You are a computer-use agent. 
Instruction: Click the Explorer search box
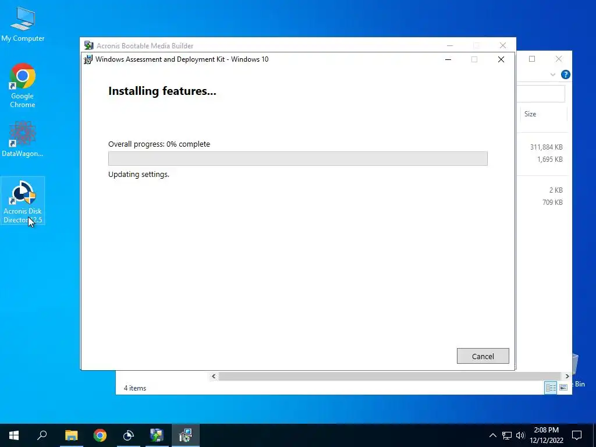(x=541, y=94)
